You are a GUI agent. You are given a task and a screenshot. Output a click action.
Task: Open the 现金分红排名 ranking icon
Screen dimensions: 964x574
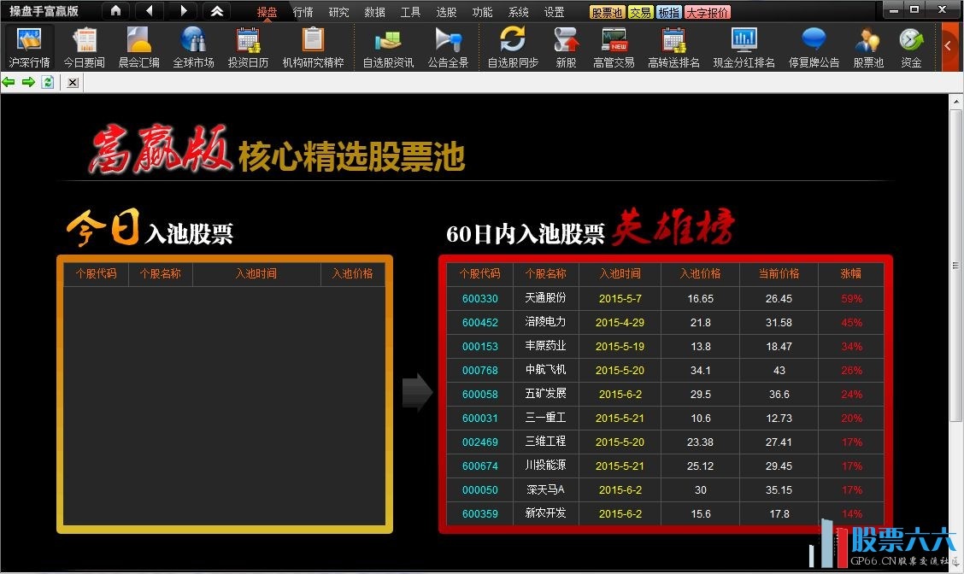(744, 47)
